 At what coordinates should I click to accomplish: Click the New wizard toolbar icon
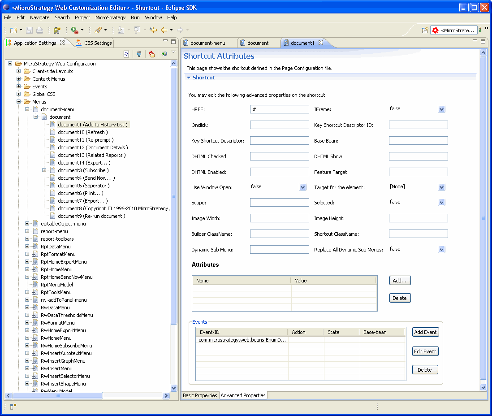13,30
